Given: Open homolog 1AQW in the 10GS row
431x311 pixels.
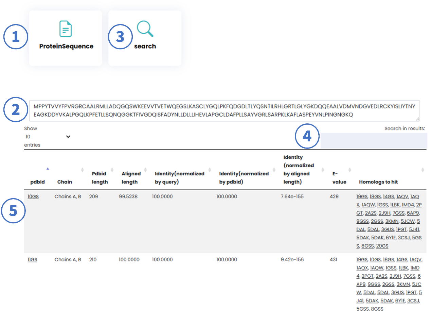Looking at the screenshot, I should pyautogui.click(x=368, y=205).
